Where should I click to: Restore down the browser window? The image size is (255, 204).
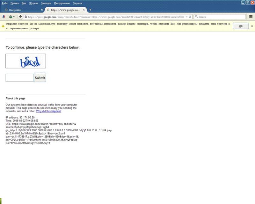(248, 3)
